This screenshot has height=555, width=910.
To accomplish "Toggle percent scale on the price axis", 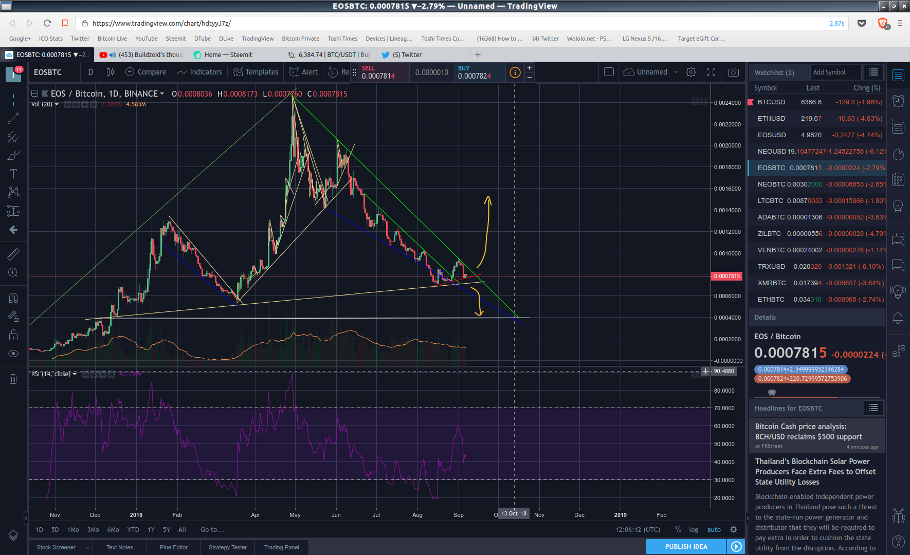I will pos(678,529).
